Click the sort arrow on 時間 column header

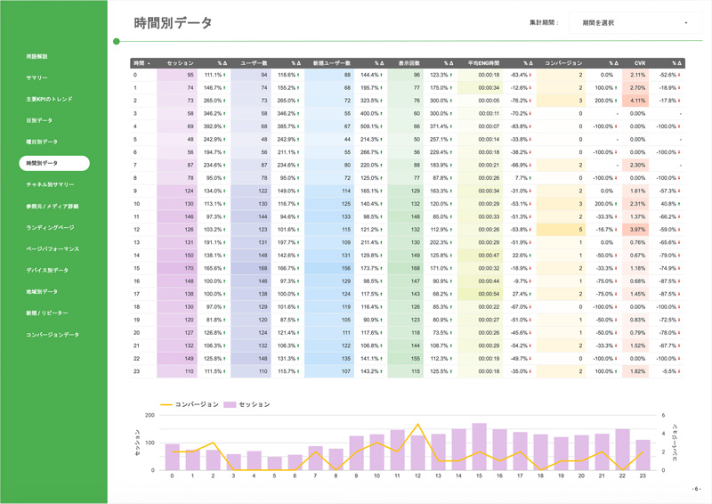point(149,64)
